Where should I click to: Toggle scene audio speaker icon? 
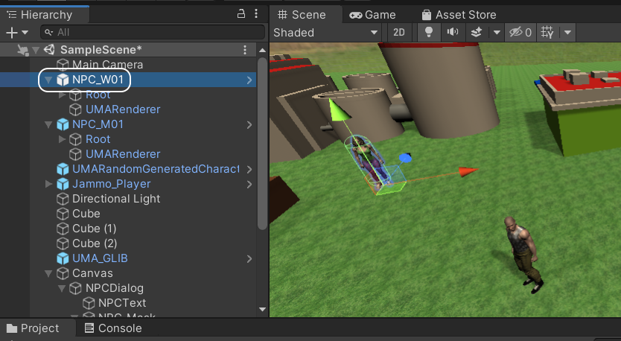click(x=453, y=33)
